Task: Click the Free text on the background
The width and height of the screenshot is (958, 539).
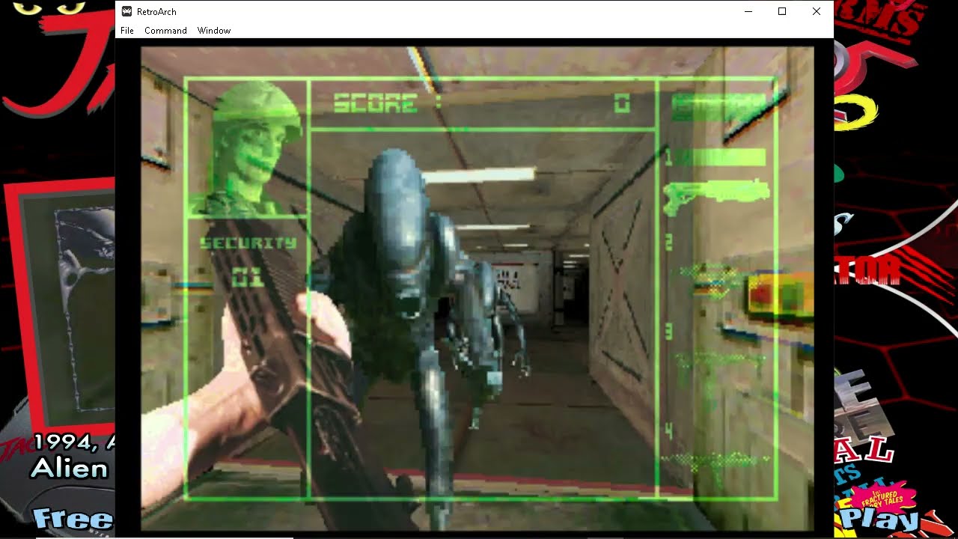Action: click(73, 518)
